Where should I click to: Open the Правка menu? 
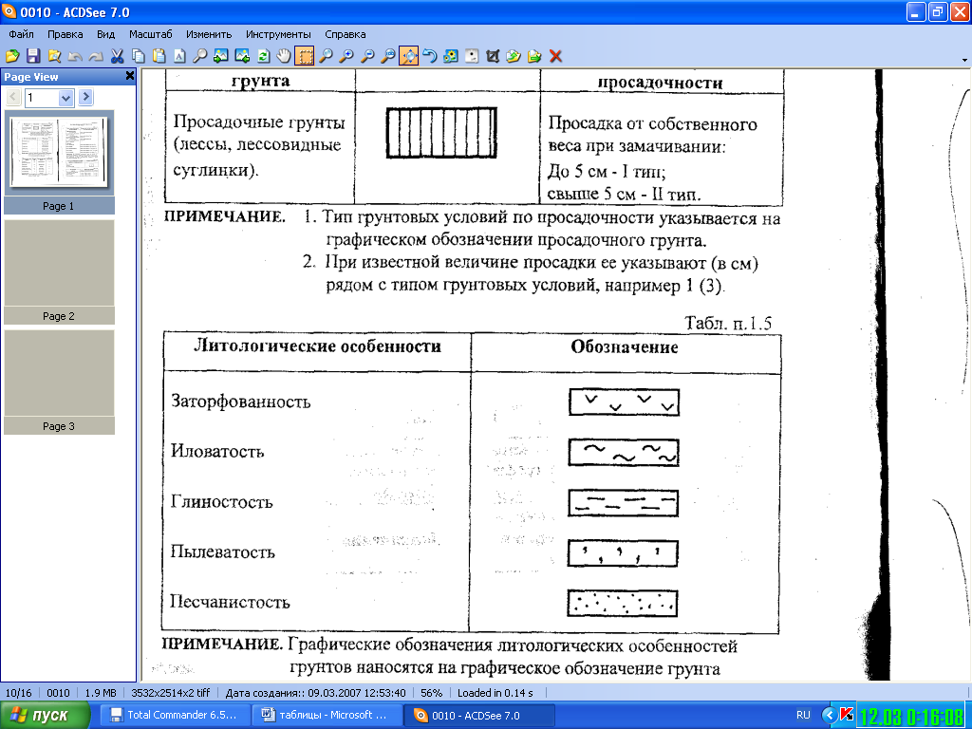(65, 34)
